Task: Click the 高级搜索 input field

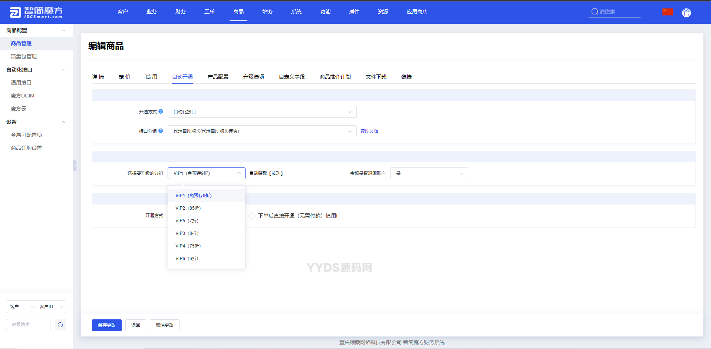Action: [x=28, y=325]
